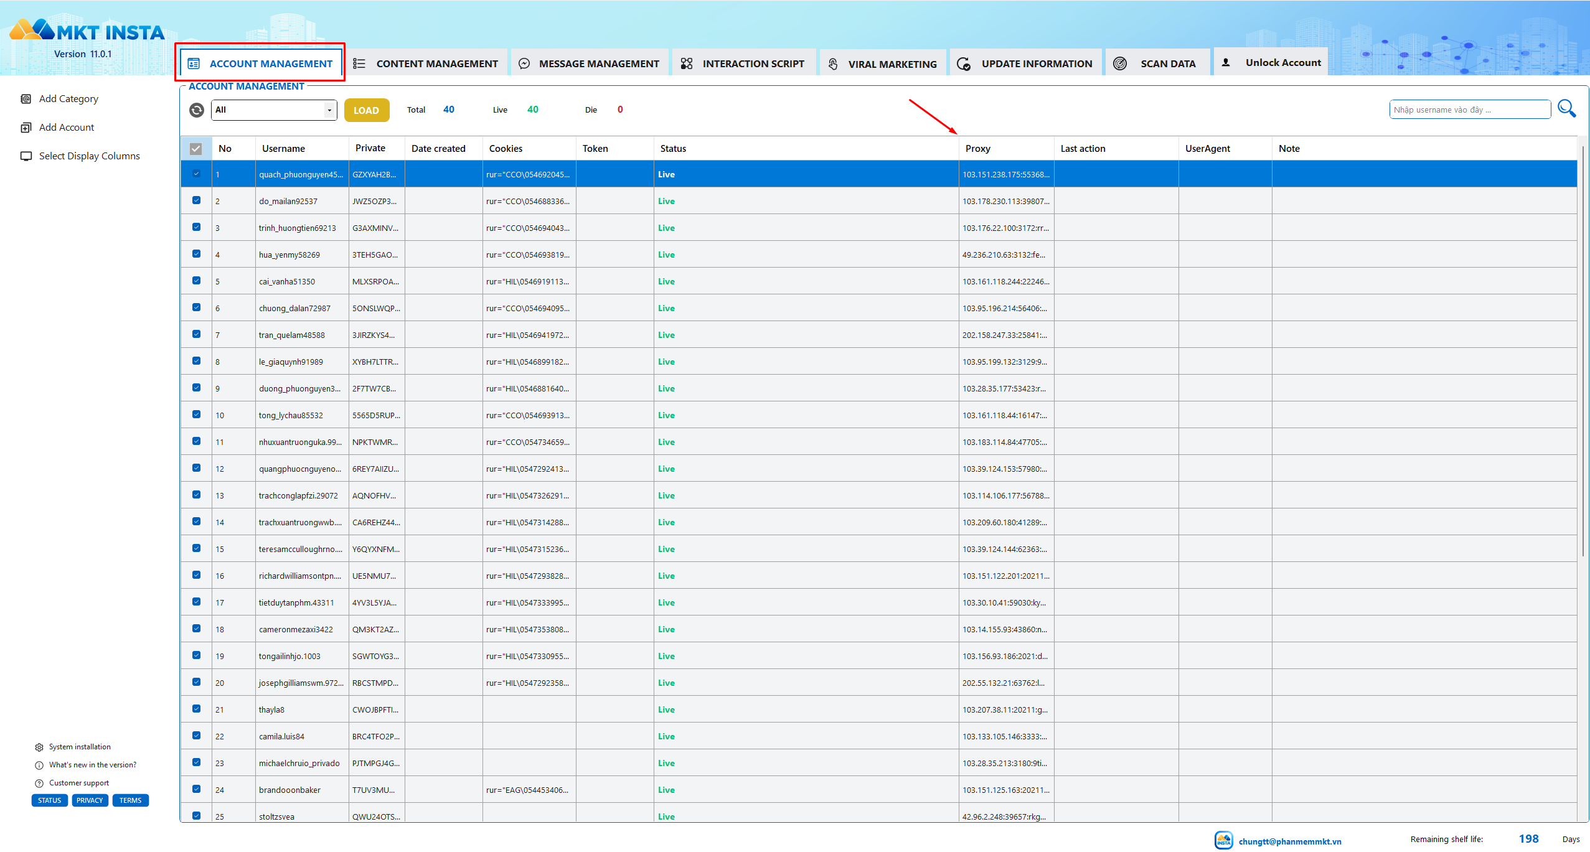Click the Unlock Account person icon
The width and height of the screenshot is (1590, 852).
coord(1225,62)
